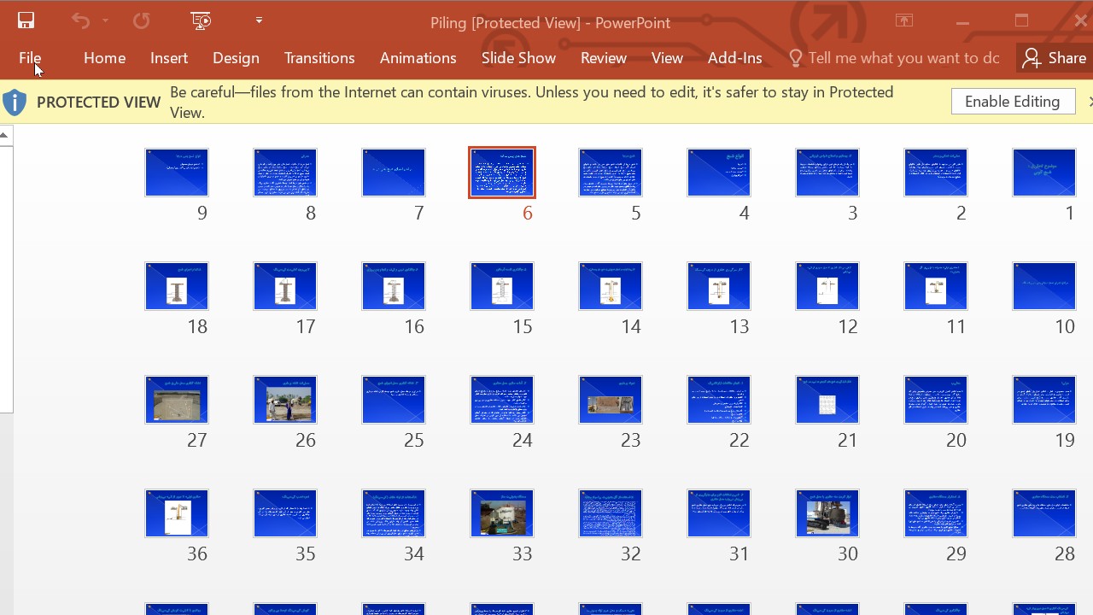Switch to the Insert tab
1093x615 pixels.
point(169,58)
